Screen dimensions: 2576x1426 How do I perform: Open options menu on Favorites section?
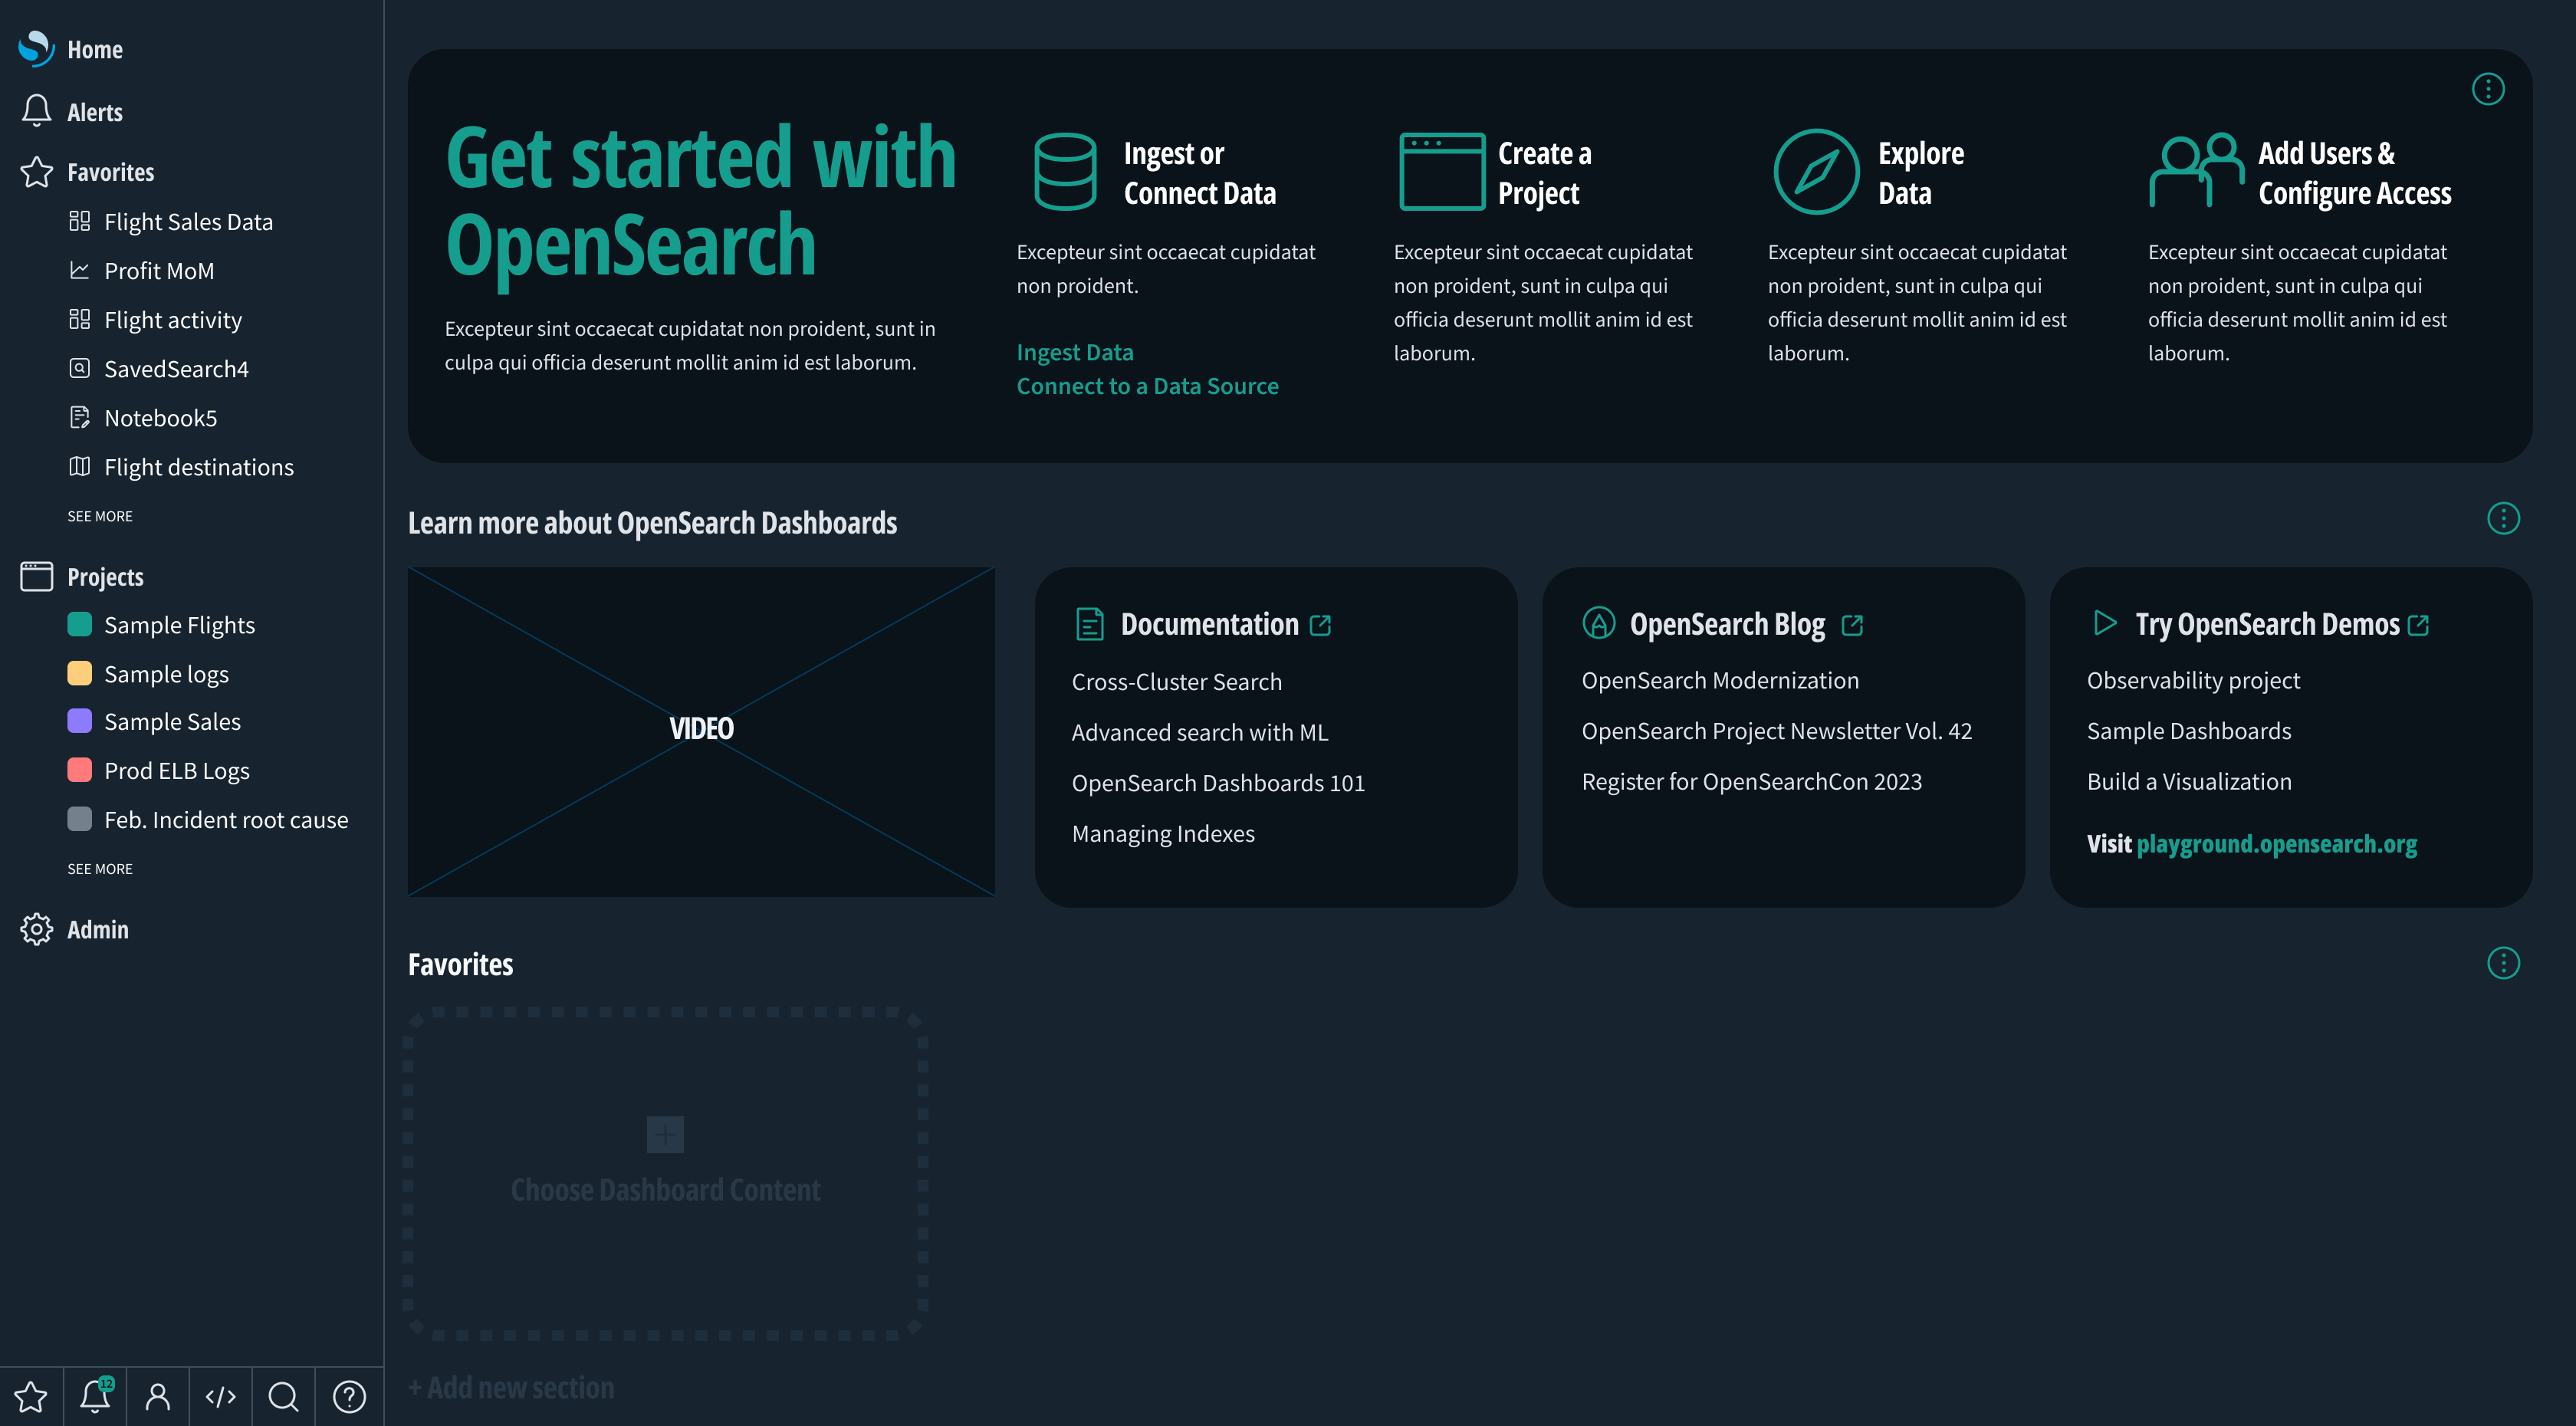point(2504,963)
